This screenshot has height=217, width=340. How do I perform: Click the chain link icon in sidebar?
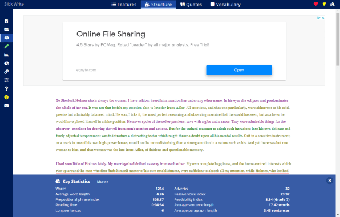[6, 72]
